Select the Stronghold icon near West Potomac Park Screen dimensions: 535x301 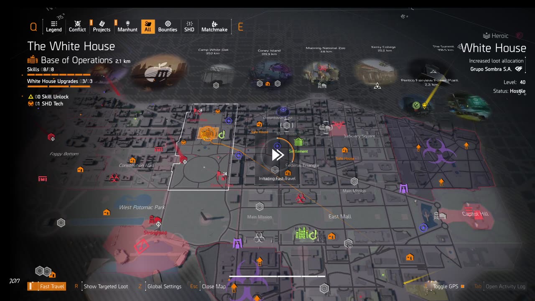click(155, 220)
